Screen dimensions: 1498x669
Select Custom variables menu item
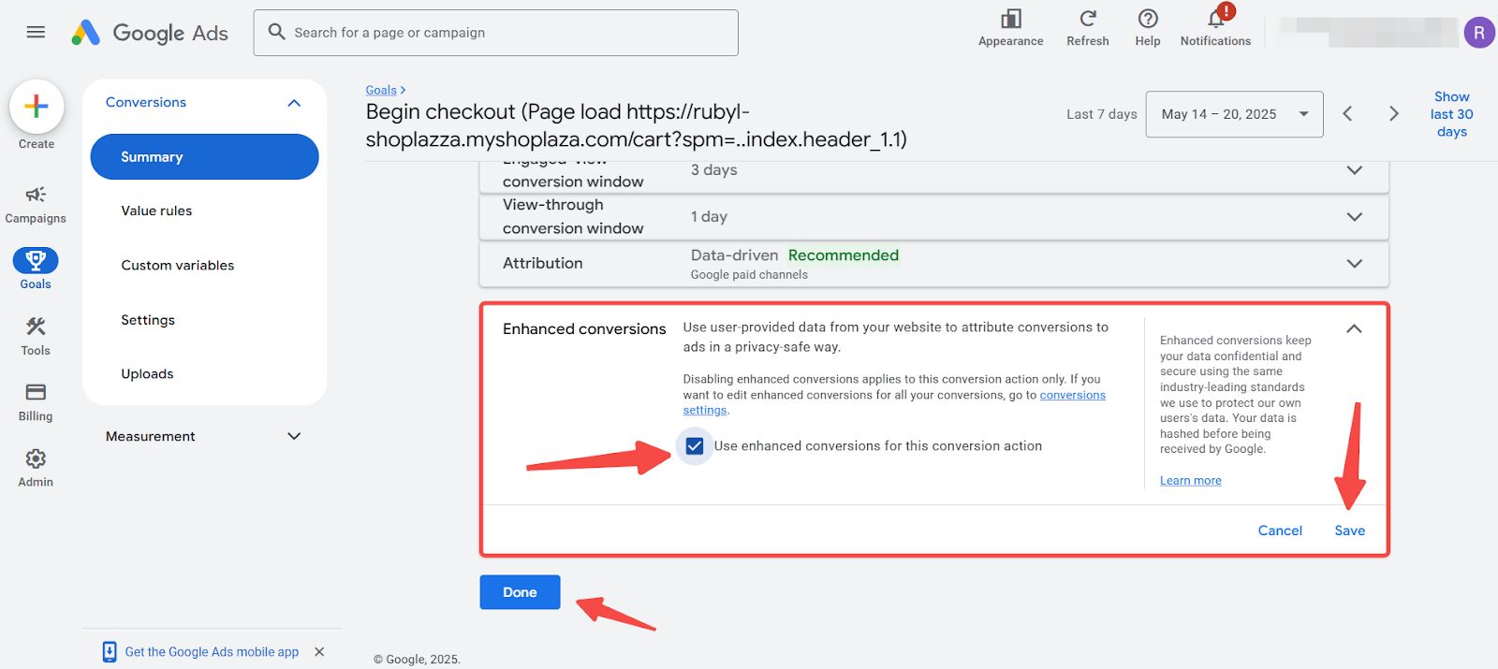point(178,266)
